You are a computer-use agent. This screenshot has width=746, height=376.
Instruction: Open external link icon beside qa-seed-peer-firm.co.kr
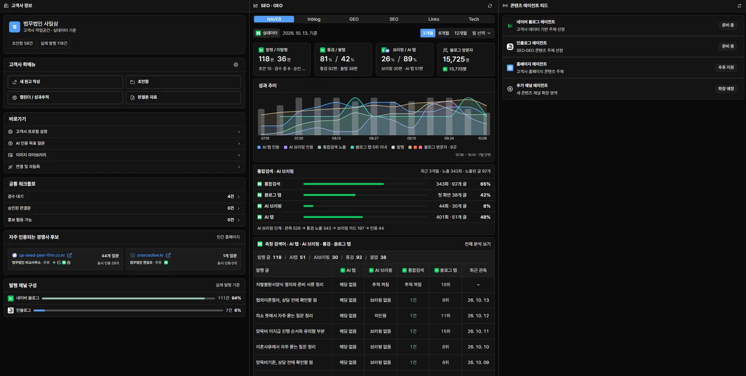click(x=69, y=255)
